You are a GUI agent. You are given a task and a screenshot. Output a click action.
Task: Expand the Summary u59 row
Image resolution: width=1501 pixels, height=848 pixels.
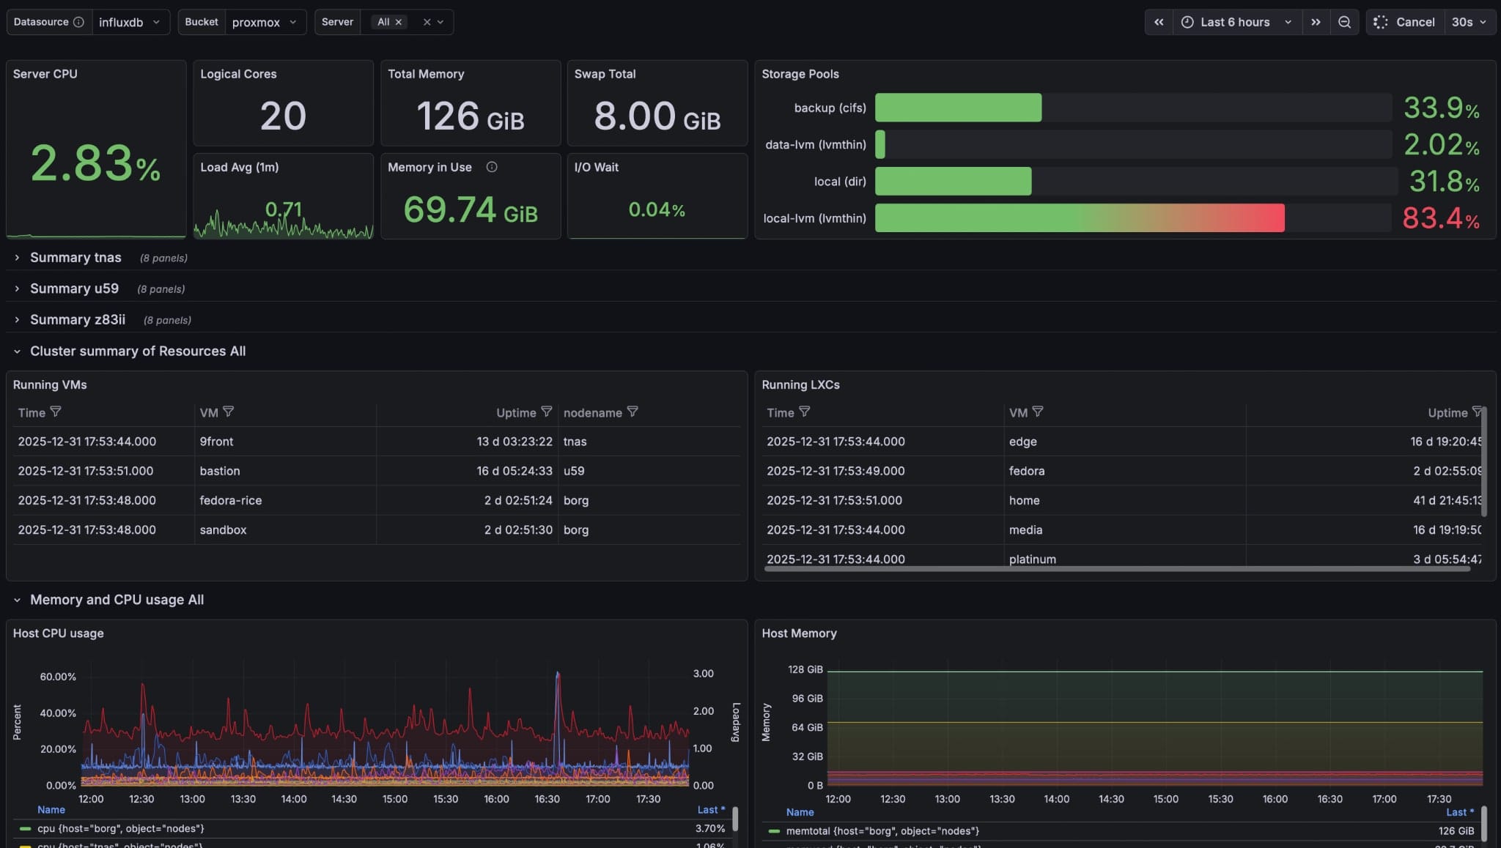tap(74, 288)
